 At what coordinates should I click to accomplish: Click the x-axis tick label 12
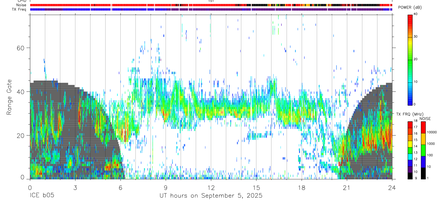(x=211, y=188)
